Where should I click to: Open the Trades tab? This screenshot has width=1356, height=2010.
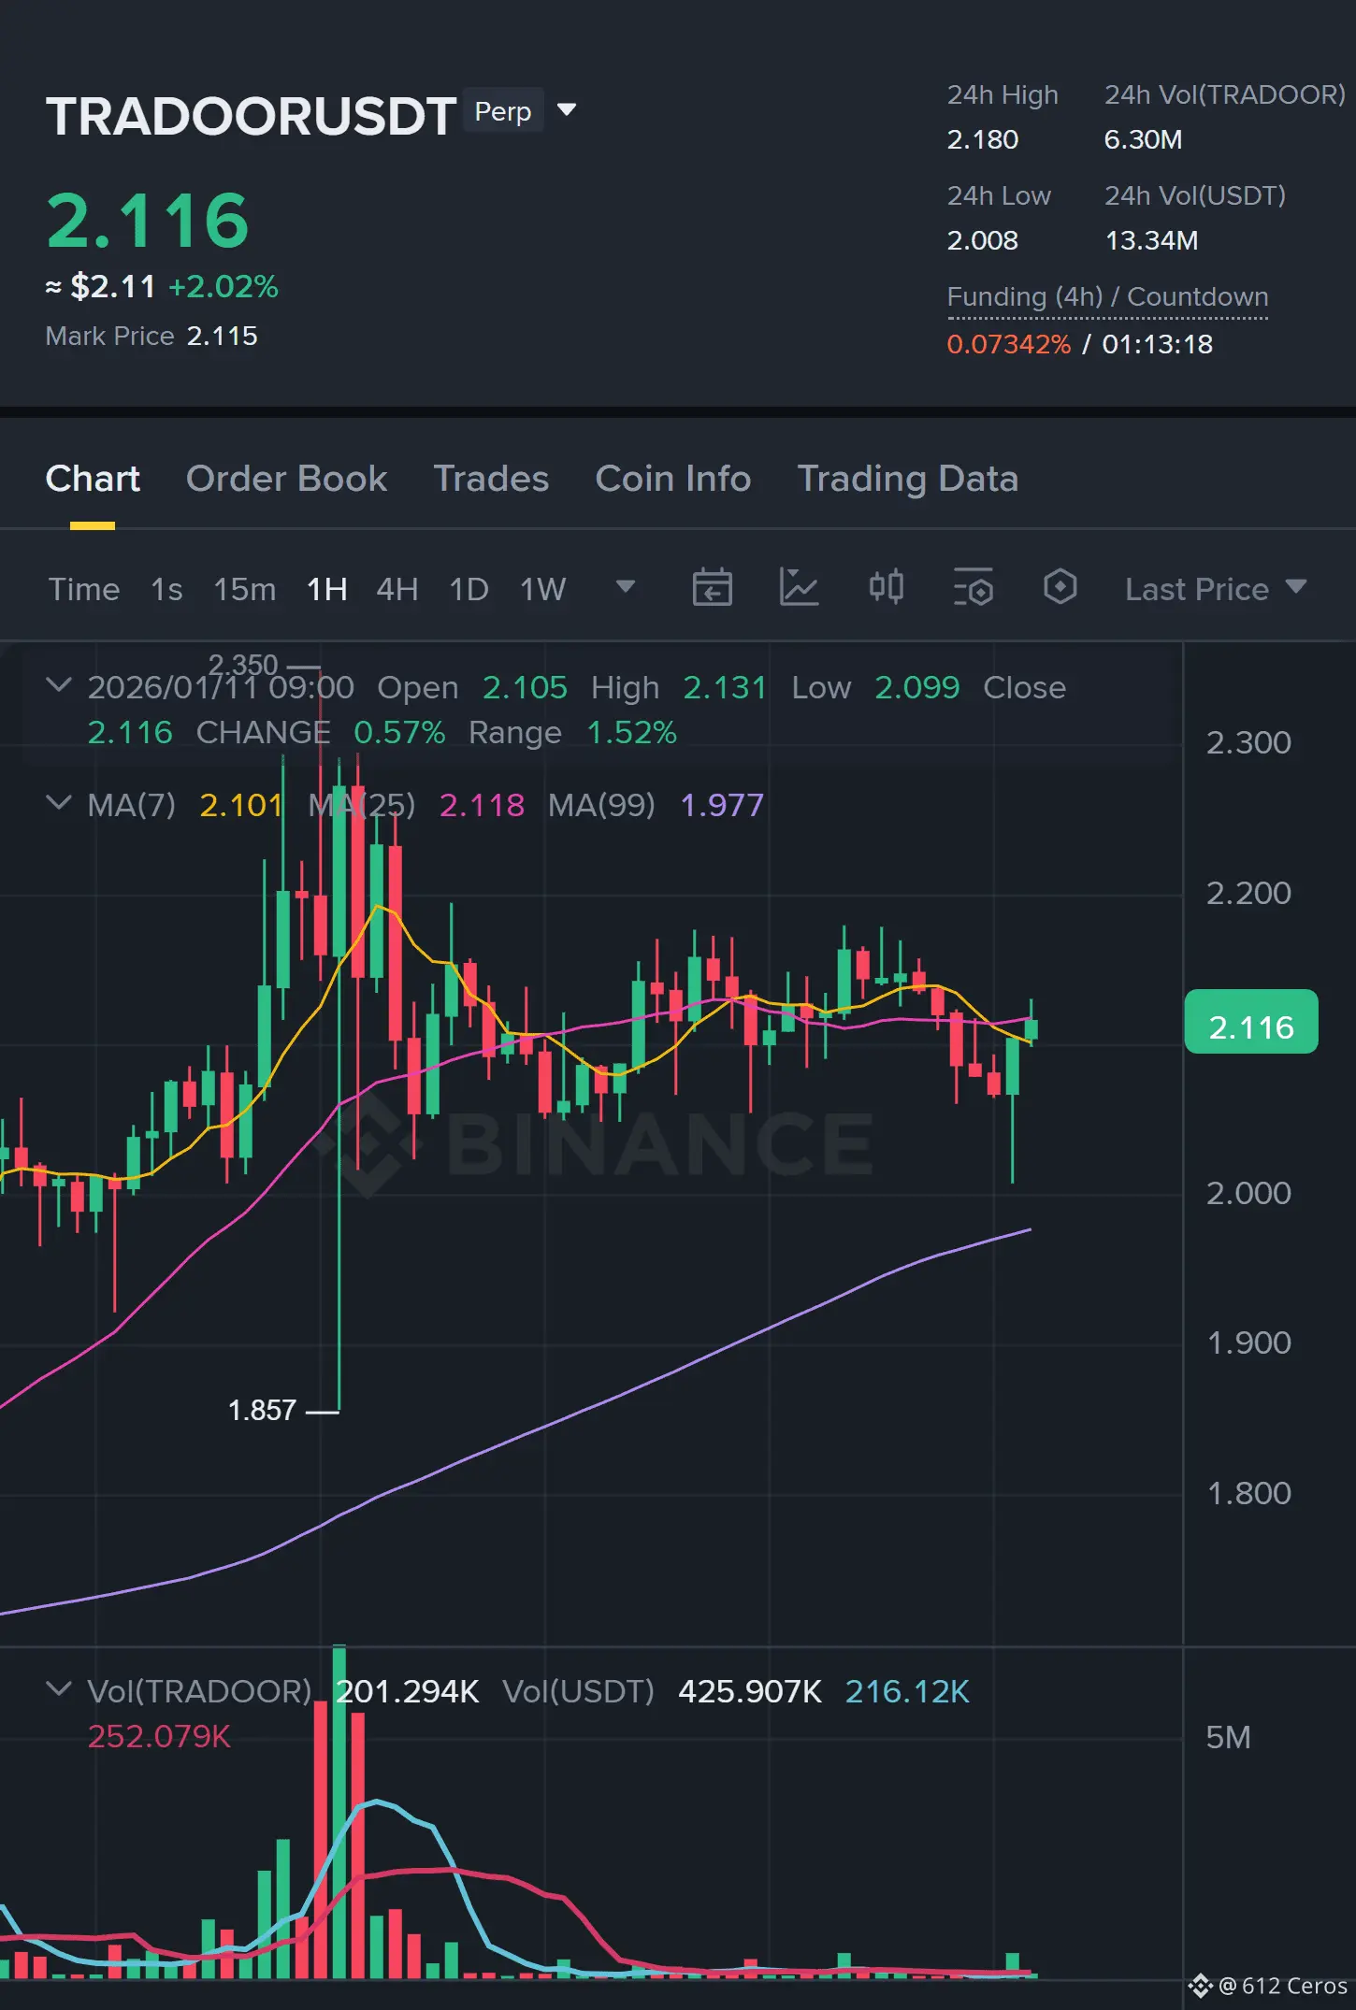[491, 479]
